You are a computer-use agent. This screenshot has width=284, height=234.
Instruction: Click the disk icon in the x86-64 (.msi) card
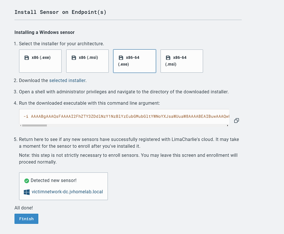tap(168, 57)
